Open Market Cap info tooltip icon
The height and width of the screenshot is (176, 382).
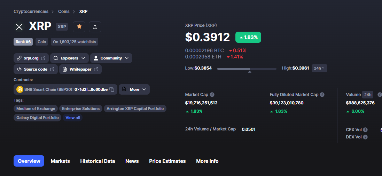212,95
